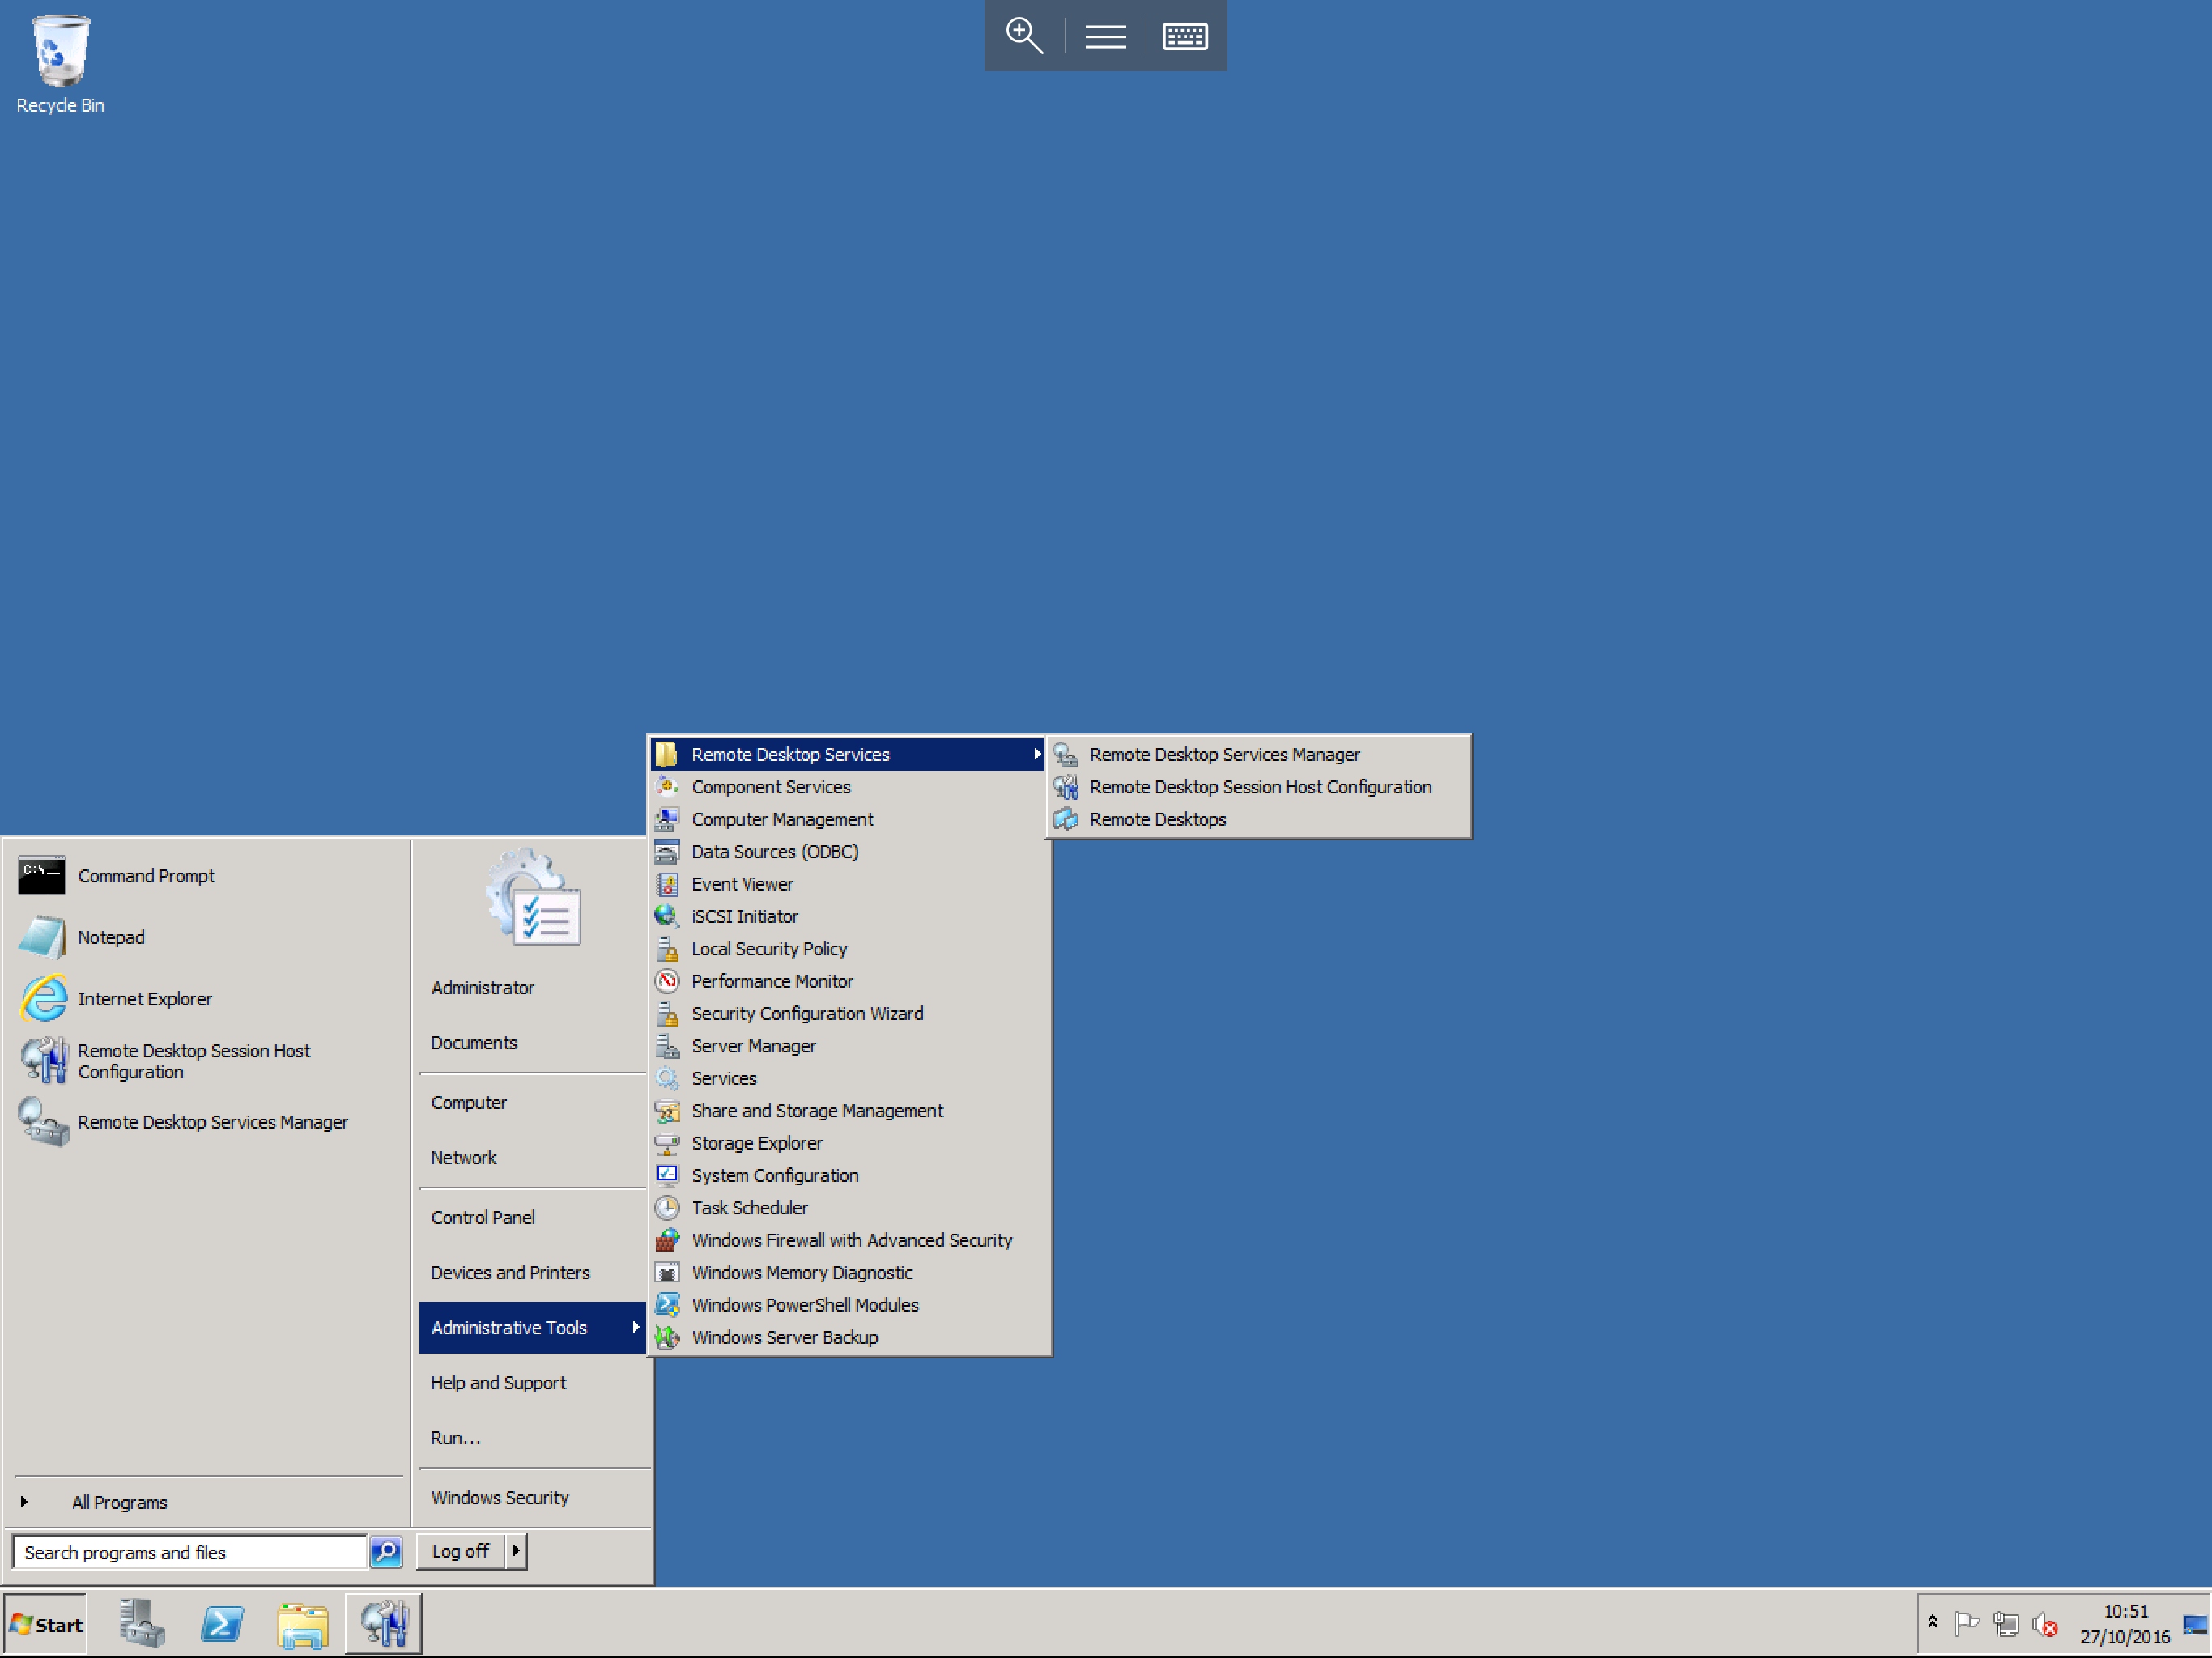Open the hamburger menu icon in the top toolbar

(1105, 36)
